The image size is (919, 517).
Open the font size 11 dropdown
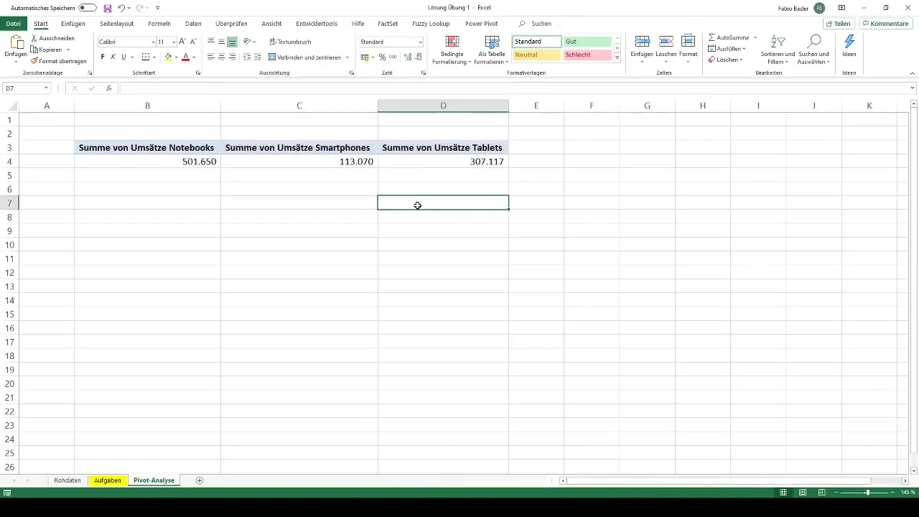[174, 42]
